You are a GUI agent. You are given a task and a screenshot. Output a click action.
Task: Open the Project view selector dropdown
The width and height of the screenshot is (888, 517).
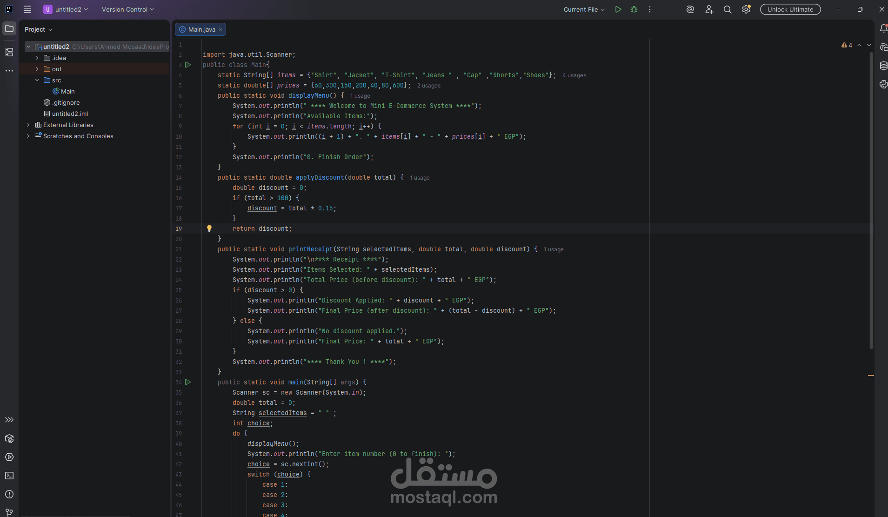click(x=38, y=29)
